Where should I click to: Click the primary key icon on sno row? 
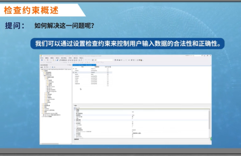(x=73, y=69)
